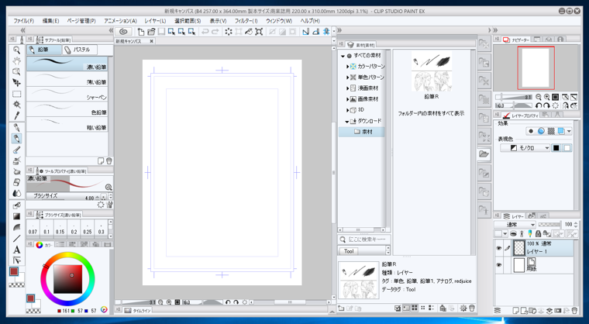Image resolution: width=589 pixels, height=324 pixels.
Task: Select the Auto select magic wand tool
Action: (x=16, y=105)
